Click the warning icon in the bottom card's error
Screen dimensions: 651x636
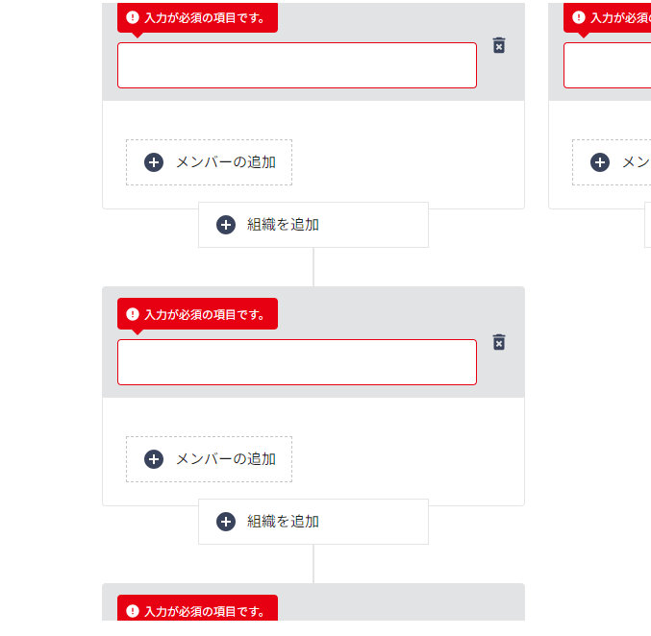coord(133,611)
